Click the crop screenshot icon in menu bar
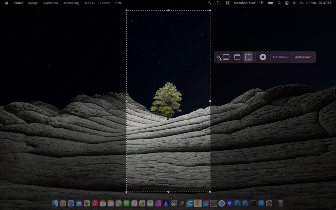The width and height of the screenshot is (336, 210). [x=219, y=3]
